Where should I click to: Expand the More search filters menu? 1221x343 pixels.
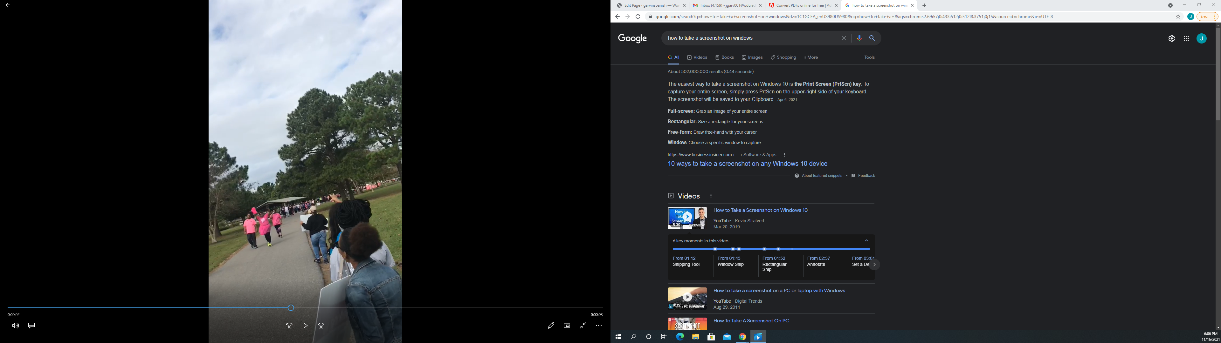[x=811, y=57]
